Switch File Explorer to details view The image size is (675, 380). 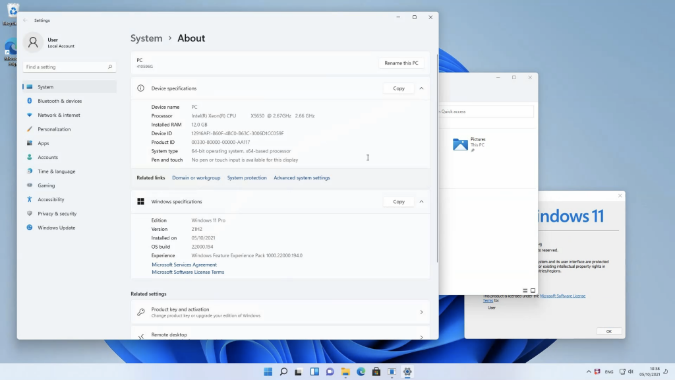tap(525, 291)
